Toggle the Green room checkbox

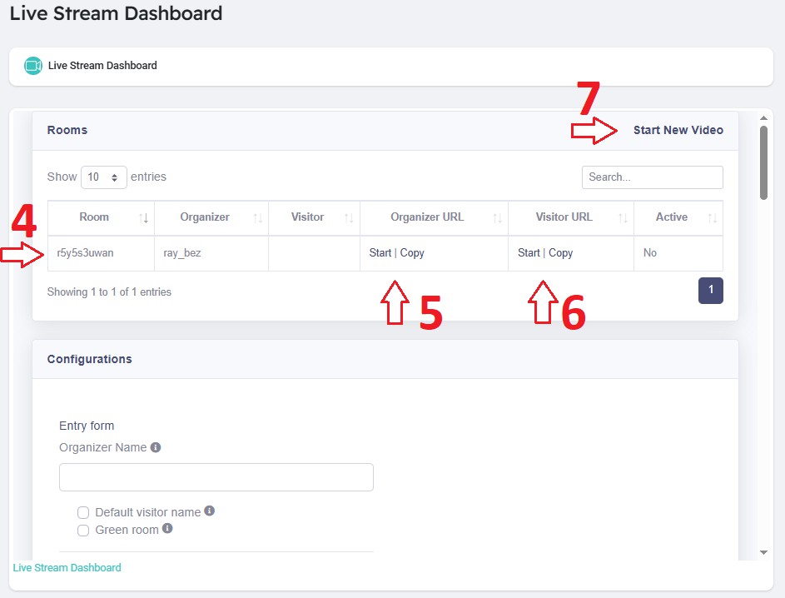(83, 531)
